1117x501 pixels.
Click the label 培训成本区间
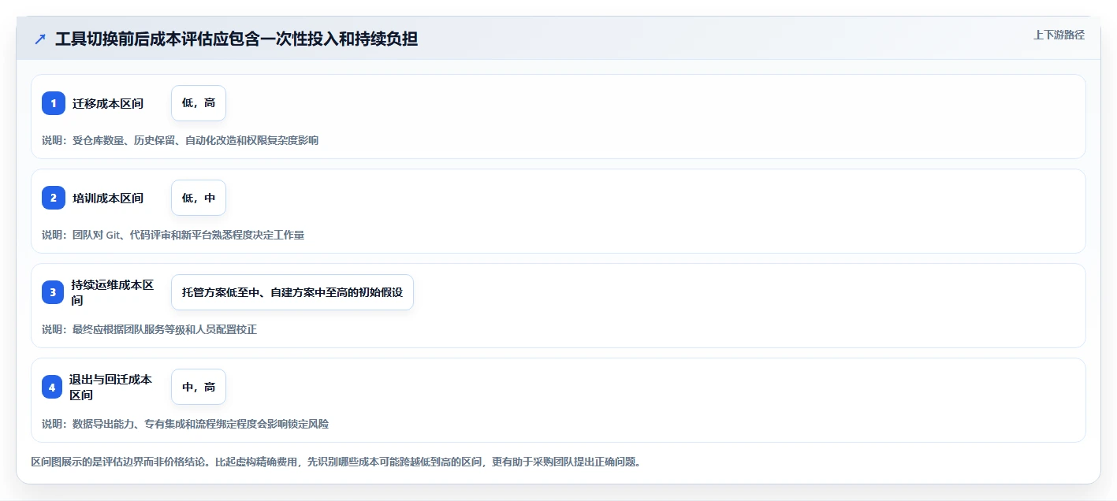tap(108, 198)
